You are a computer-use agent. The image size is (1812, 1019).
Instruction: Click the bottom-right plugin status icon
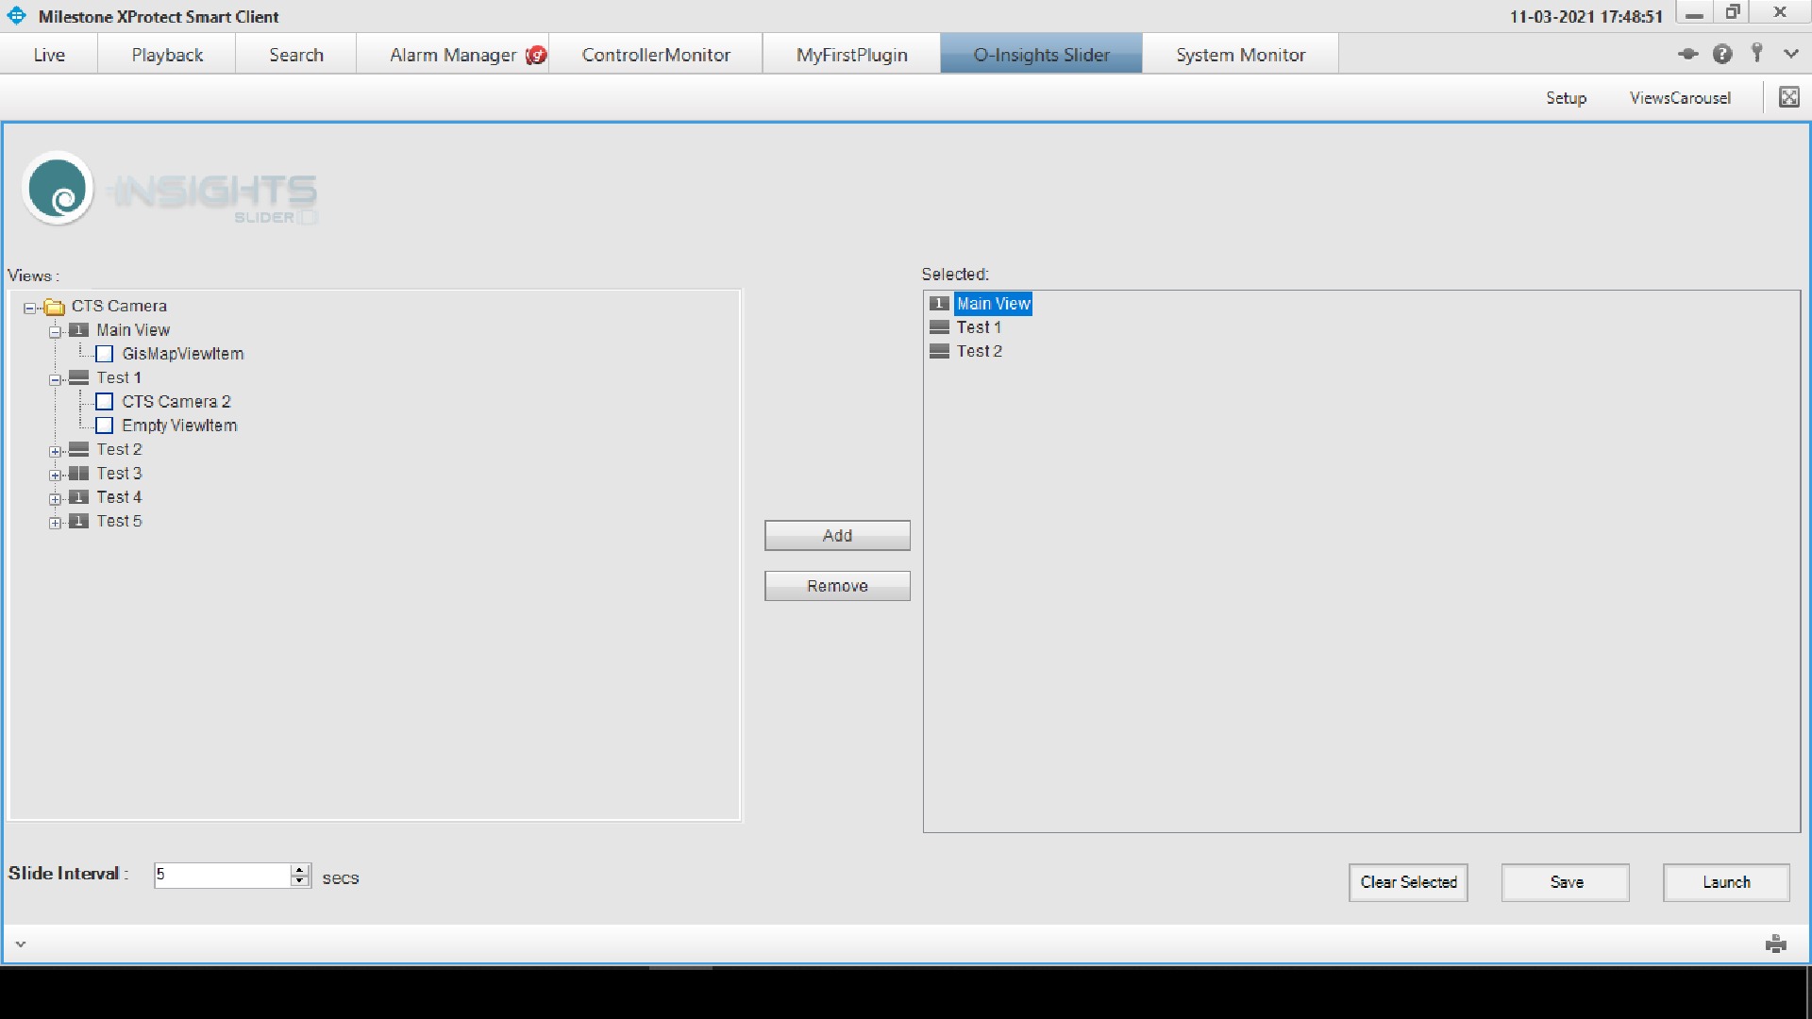[x=1775, y=944]
